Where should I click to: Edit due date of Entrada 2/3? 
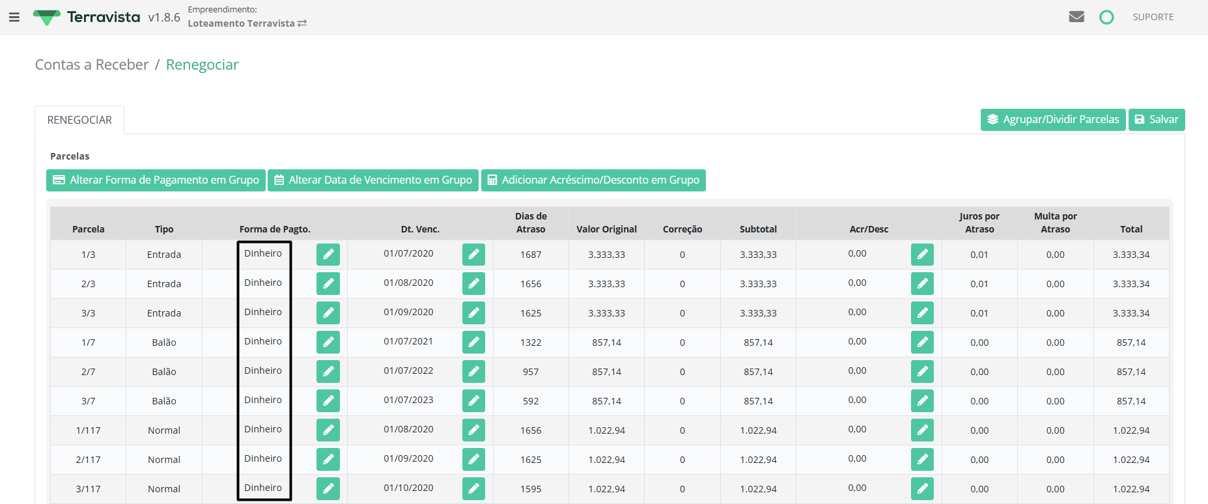473,284
